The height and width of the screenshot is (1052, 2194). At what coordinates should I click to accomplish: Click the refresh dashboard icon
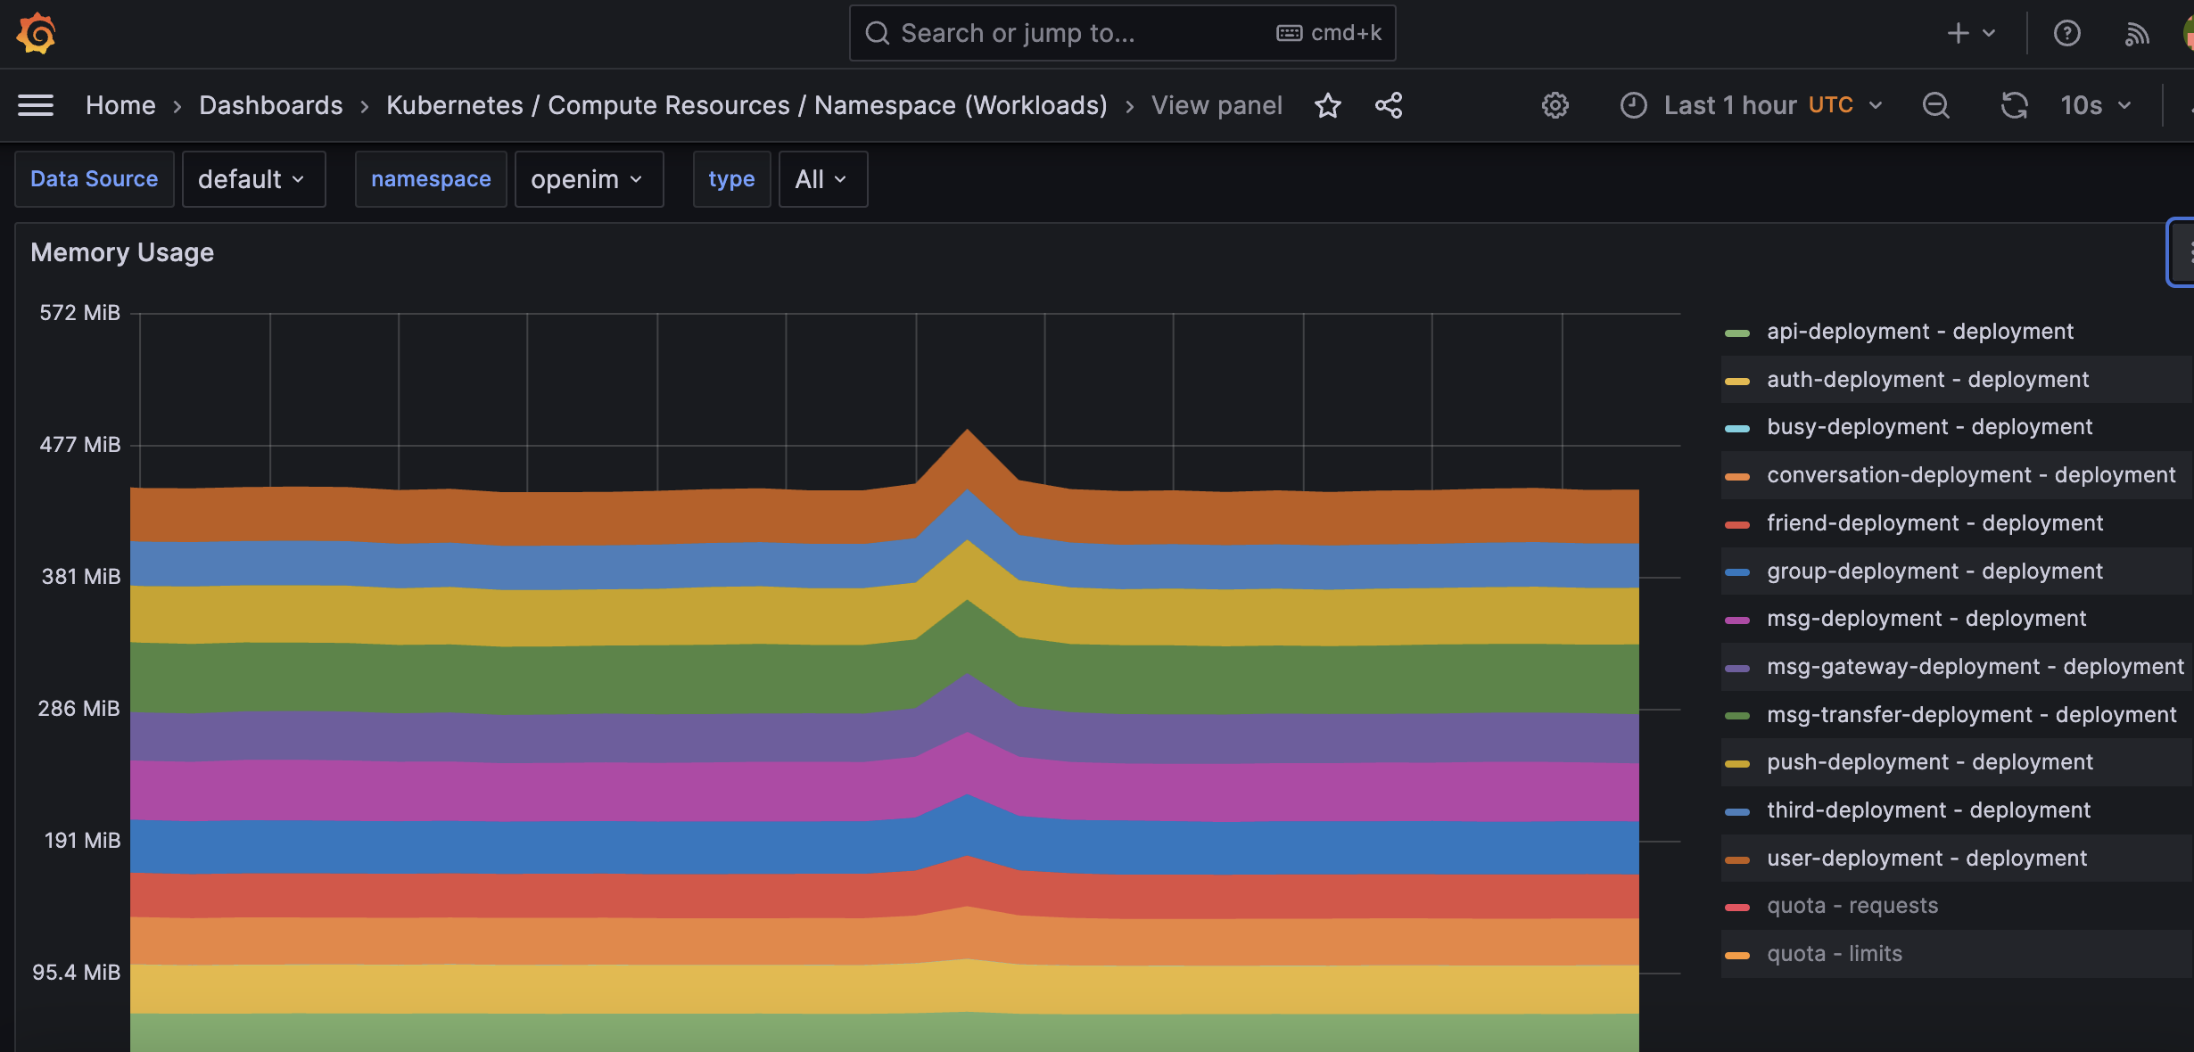point(2014,105)
